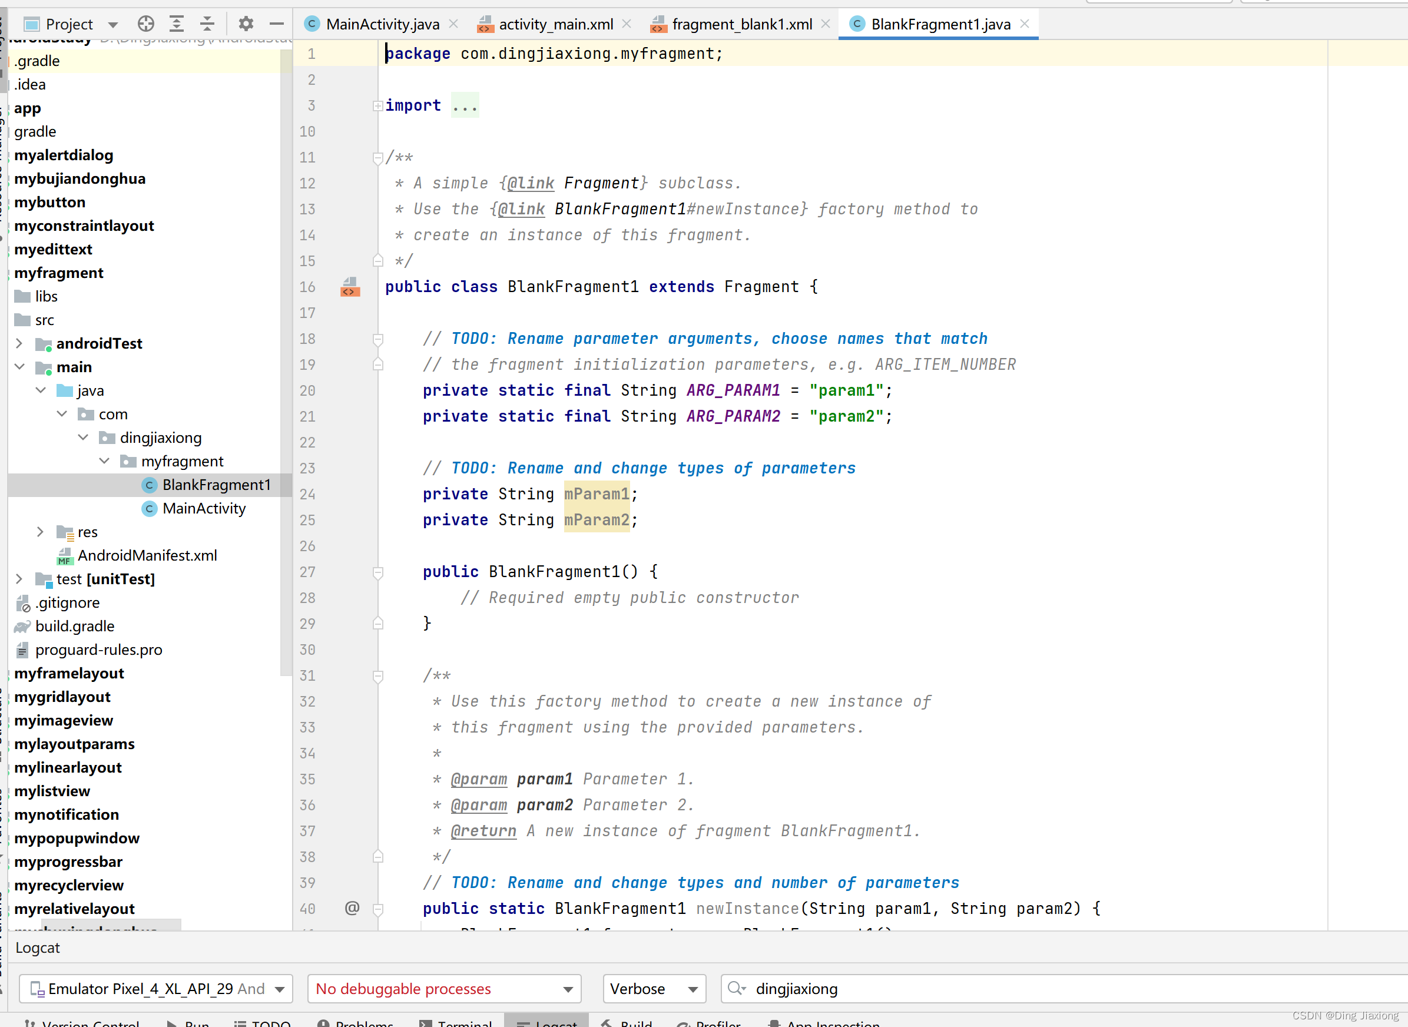Open the No debuggable processes dropdown
This screenshot has width=1408, height=1027.
tap(445, 989)
